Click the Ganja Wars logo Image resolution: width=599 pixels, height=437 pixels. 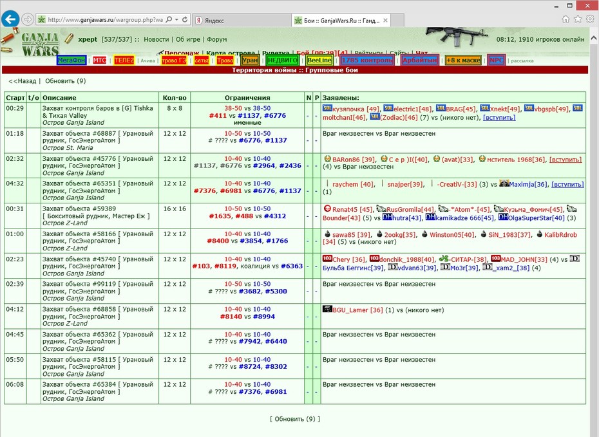(40, 44)
